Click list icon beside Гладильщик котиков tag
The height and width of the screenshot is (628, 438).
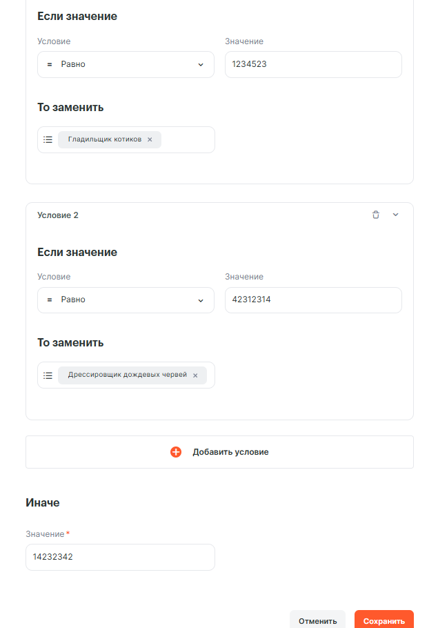pos(48,139)
